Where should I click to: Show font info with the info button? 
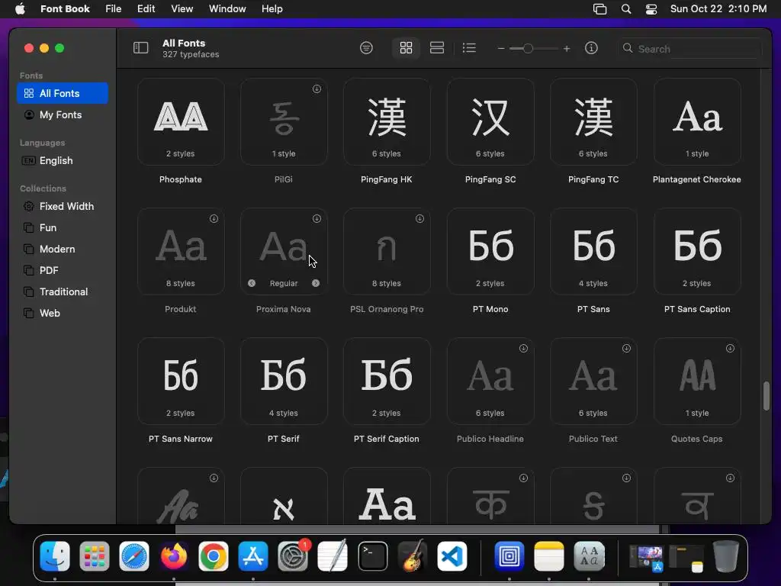coord(591,48)
